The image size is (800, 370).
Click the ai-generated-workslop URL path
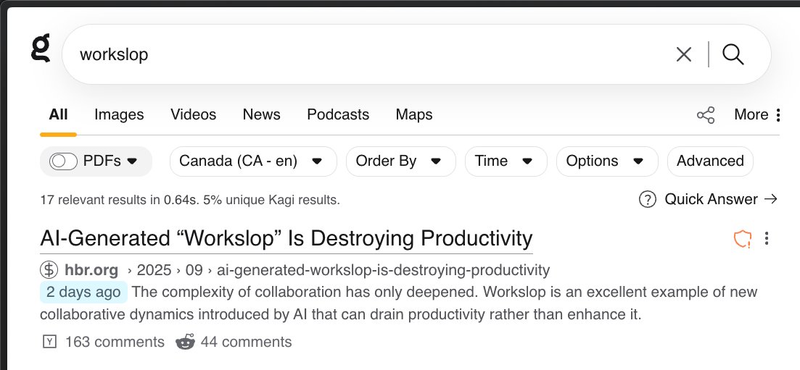tap(383, 269)
